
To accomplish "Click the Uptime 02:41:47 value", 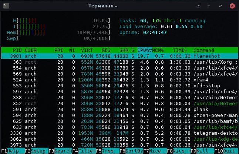I will click(155, 33).
